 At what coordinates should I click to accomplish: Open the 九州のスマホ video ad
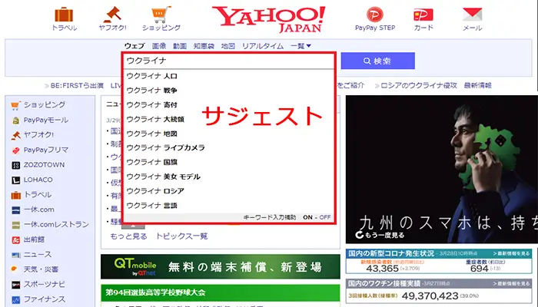(x=442, y=170)
